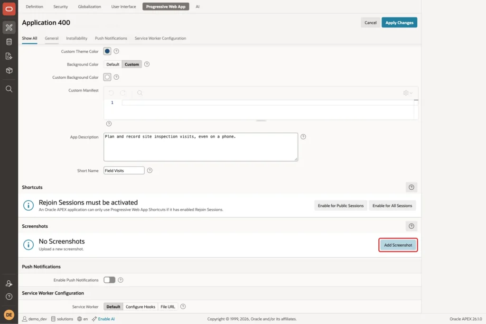Open SQL Workshop database icon in sidebar
This screenshot has width=486, height=324.
pos(9,42)
